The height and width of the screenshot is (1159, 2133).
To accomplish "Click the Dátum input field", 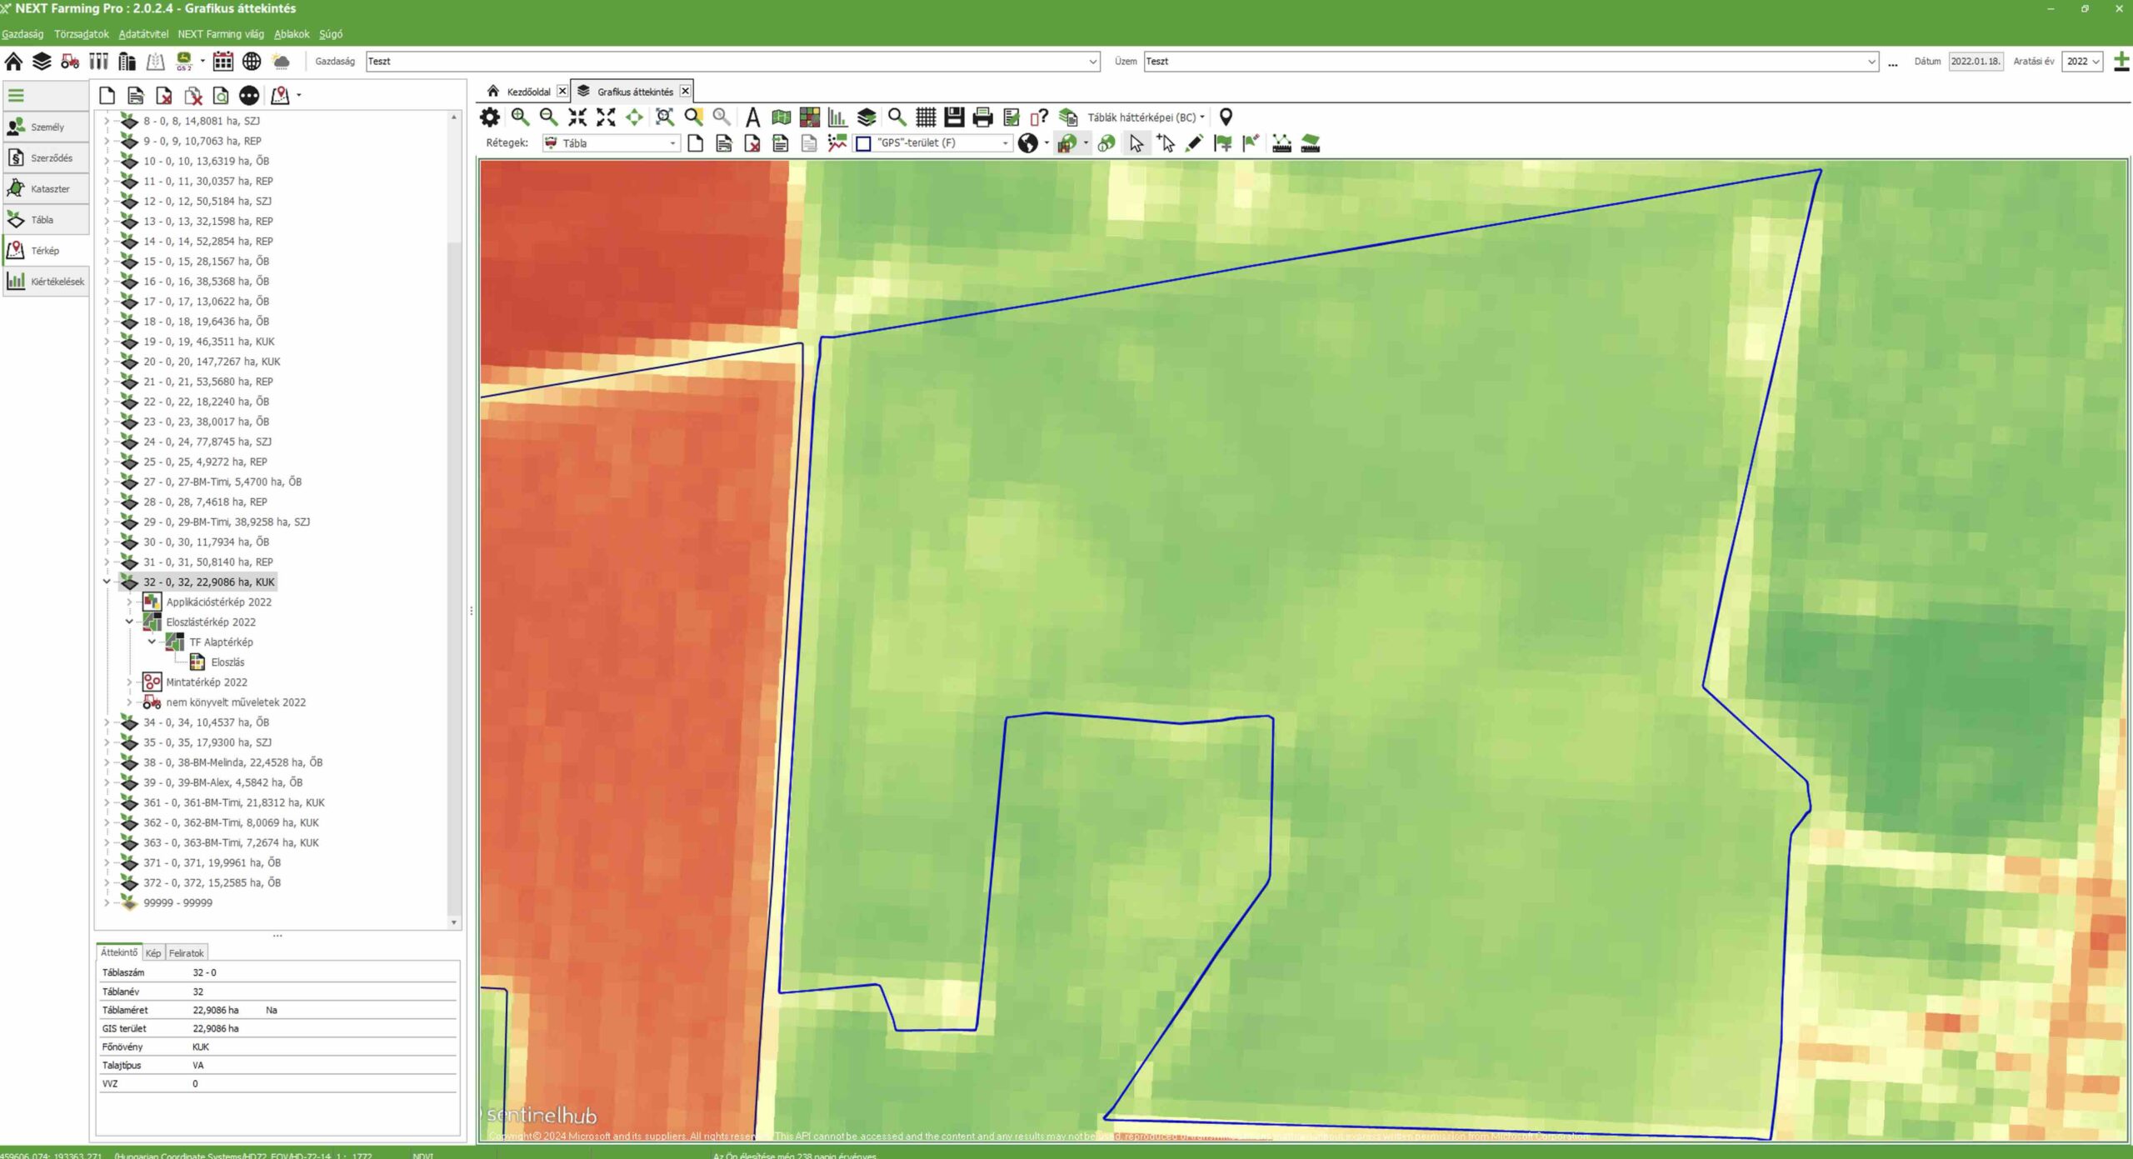I will [1974, 61].
